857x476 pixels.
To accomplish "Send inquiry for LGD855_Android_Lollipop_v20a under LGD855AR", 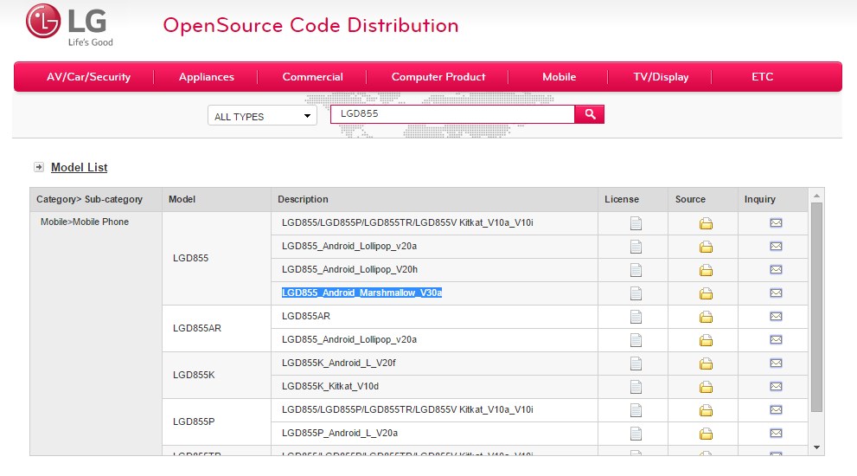I will click(776, 340).
